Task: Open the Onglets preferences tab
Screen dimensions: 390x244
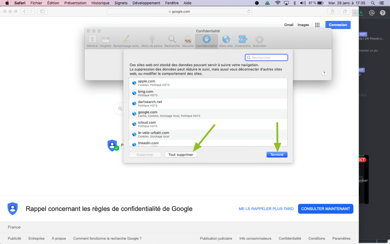Action: point(106,41)
